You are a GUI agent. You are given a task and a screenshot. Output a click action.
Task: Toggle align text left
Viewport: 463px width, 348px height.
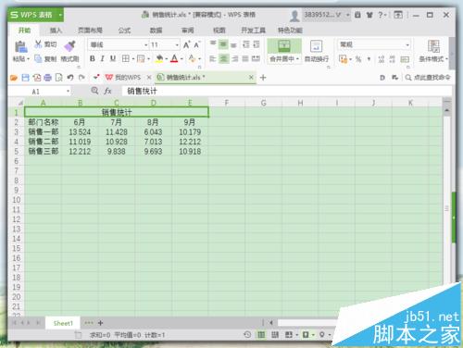pos(213,58)
